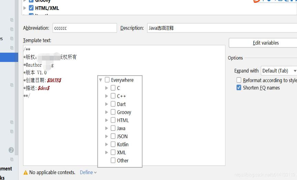Screen dimensions: 297x180
Task: Open the Define contexts link
Action: point(88,172)
